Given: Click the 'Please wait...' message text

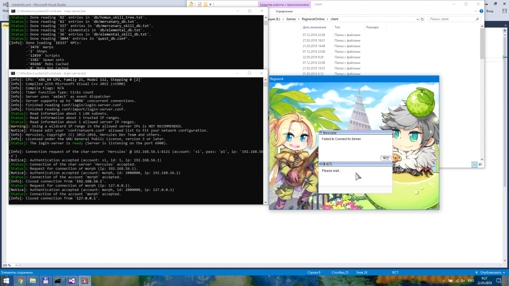Looking at the screenshot, I should click(x=331, y=171).
